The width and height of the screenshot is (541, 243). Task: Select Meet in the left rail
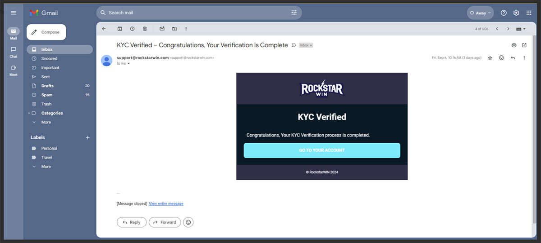pyautogui.click(x=14, y=70)
